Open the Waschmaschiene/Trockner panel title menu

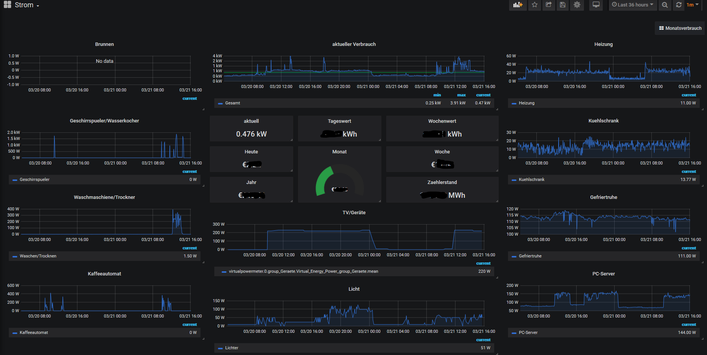104,197
